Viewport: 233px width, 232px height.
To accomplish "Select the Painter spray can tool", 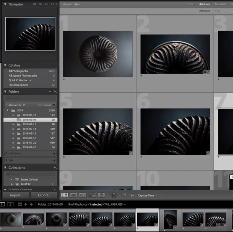I will point(114,195).
